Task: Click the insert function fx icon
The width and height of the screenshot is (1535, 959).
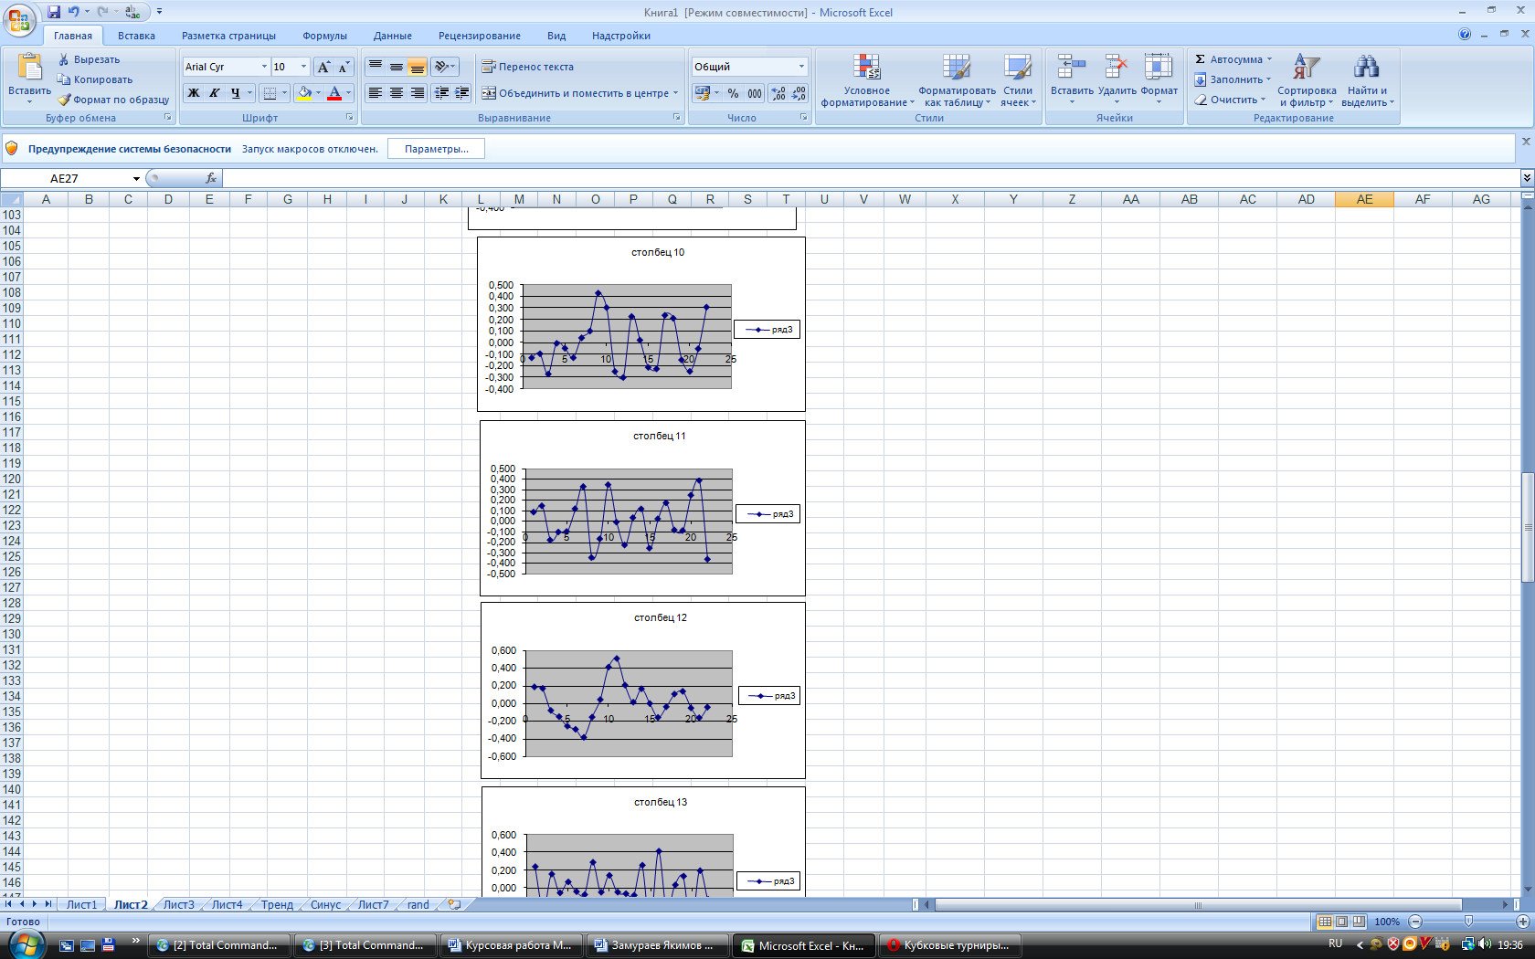Action: [211, 178]
